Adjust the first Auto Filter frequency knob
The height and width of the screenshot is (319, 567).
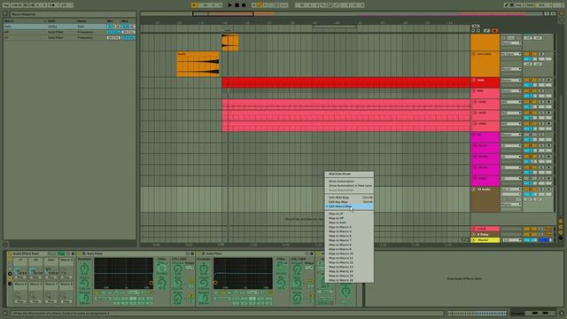pyautogui.click(x=161, y=268)
